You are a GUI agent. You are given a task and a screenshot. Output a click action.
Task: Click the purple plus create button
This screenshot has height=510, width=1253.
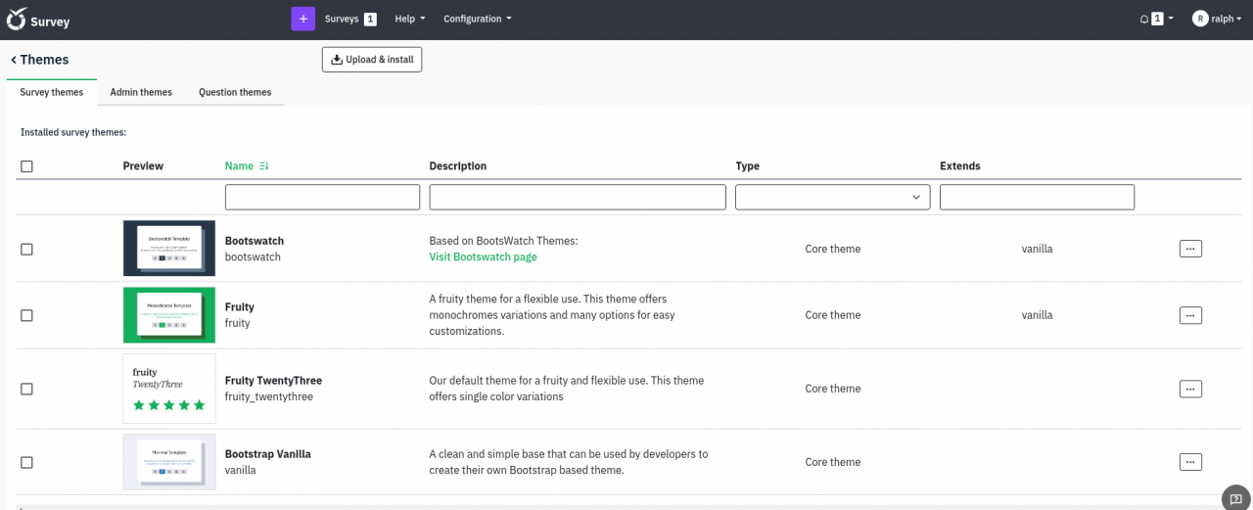pos(303,19)
